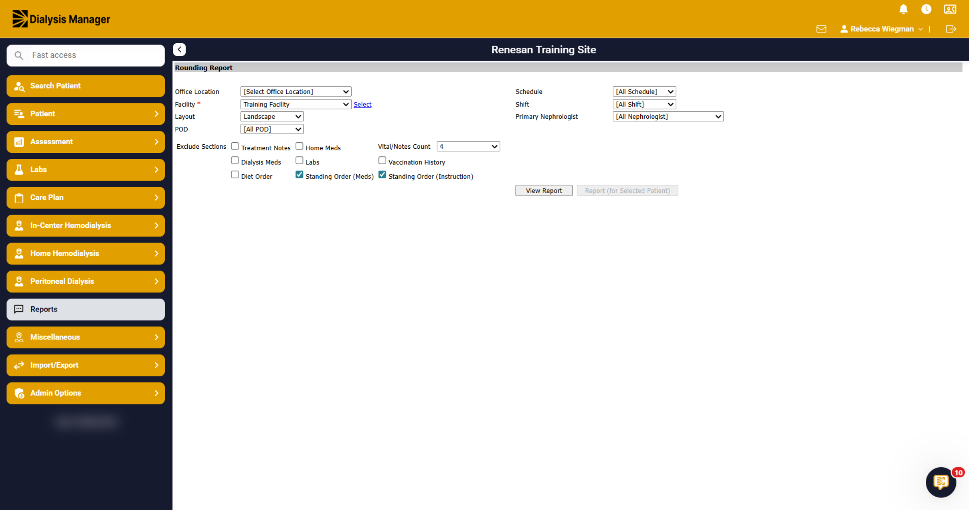Expand the Patient menu

pos(86,114)
